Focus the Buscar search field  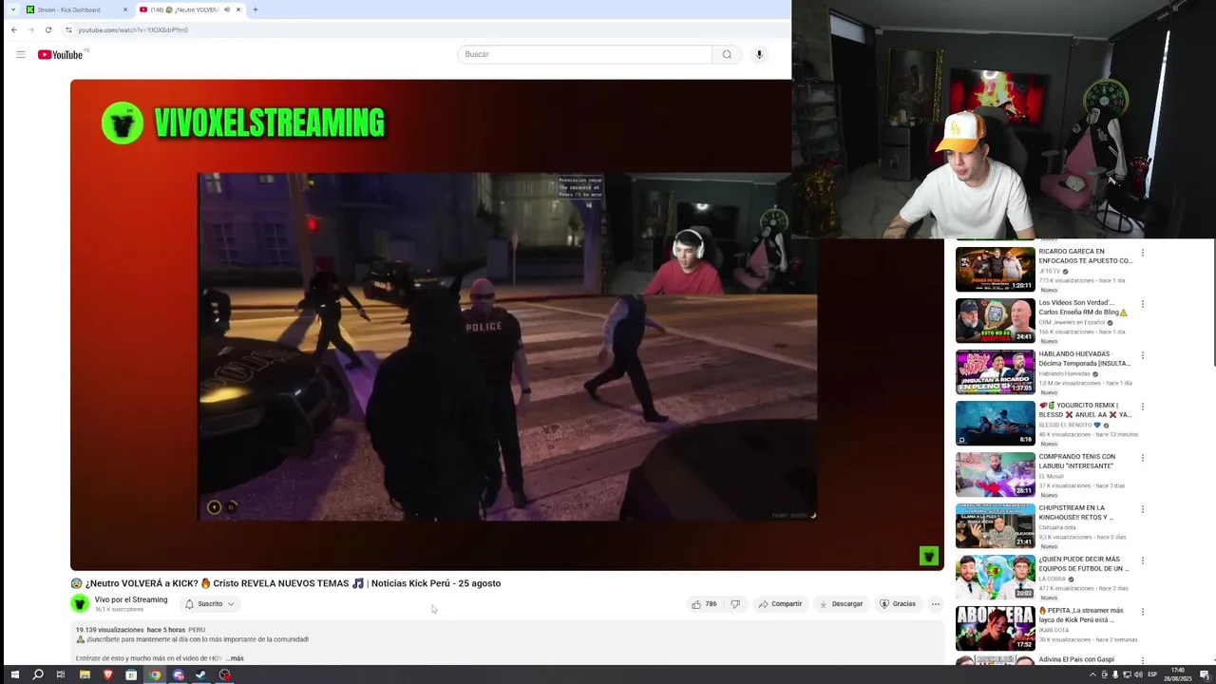(584, 54)
